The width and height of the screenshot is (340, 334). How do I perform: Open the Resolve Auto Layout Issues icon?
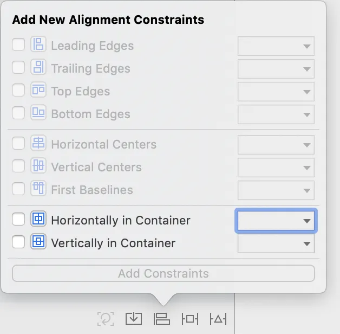[218, 318]
